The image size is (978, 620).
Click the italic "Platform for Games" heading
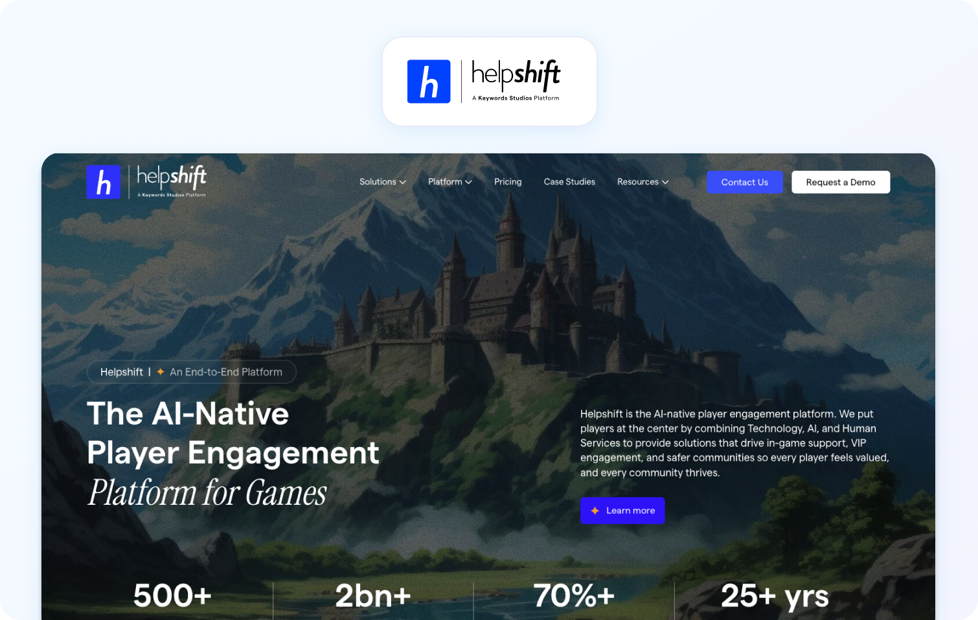[x=207, y=493]
